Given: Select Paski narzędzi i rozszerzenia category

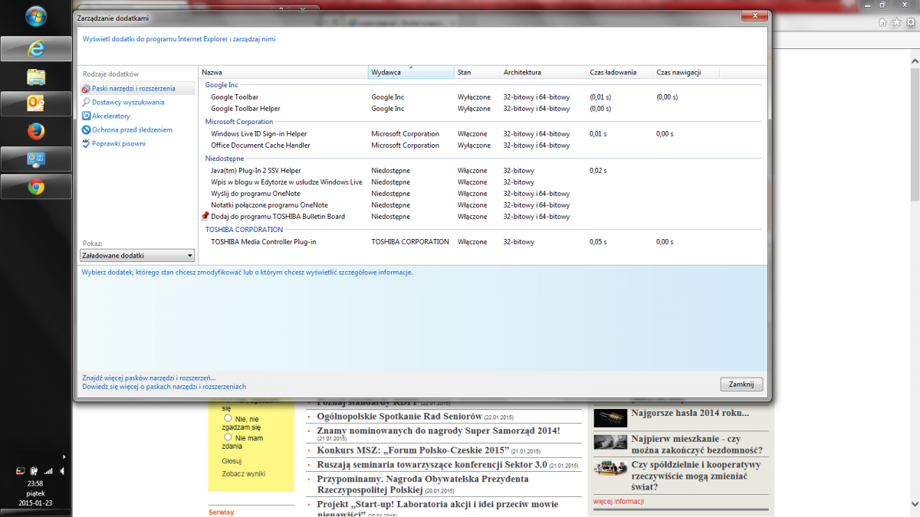Looking at the screenshot, I should coord(138,89).
